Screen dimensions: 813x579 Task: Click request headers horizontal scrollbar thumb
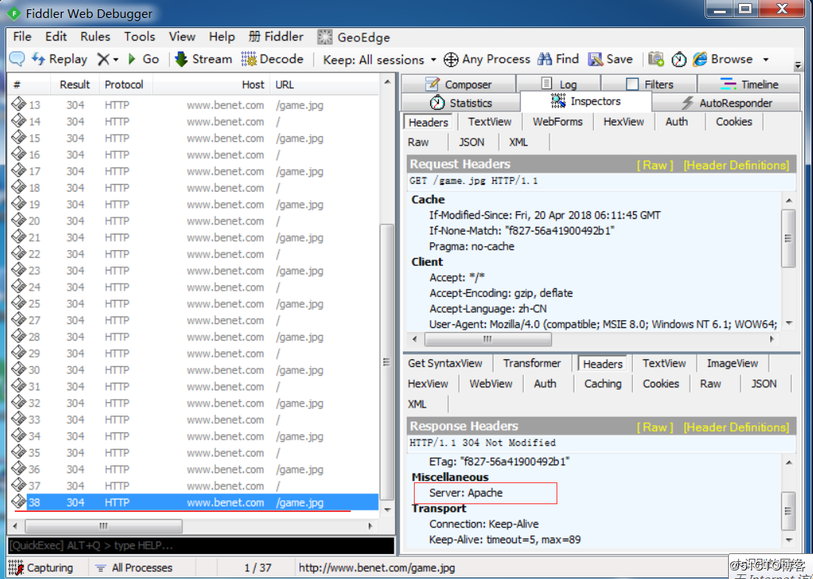(x=487, y=339)
